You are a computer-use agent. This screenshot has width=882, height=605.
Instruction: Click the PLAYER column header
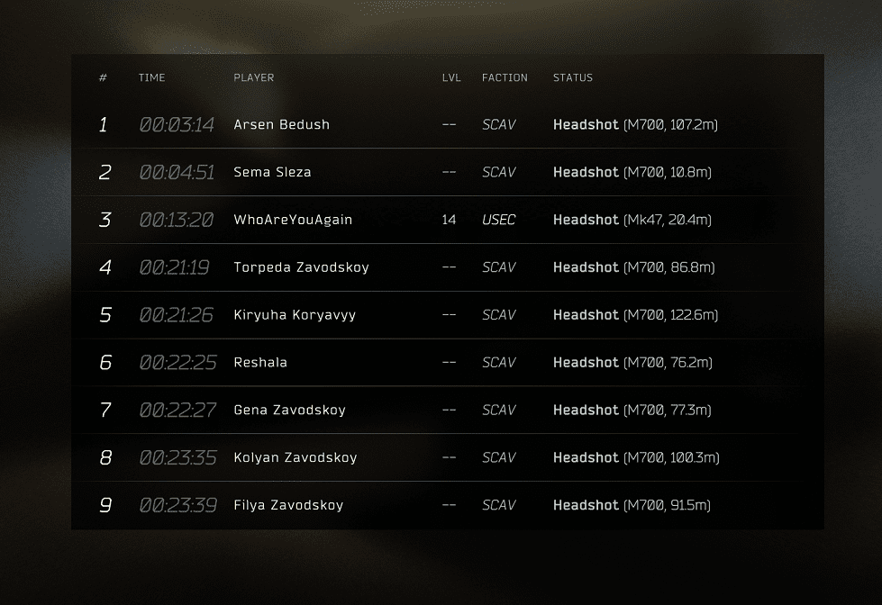pyautogui.click(x=254, y=77)
